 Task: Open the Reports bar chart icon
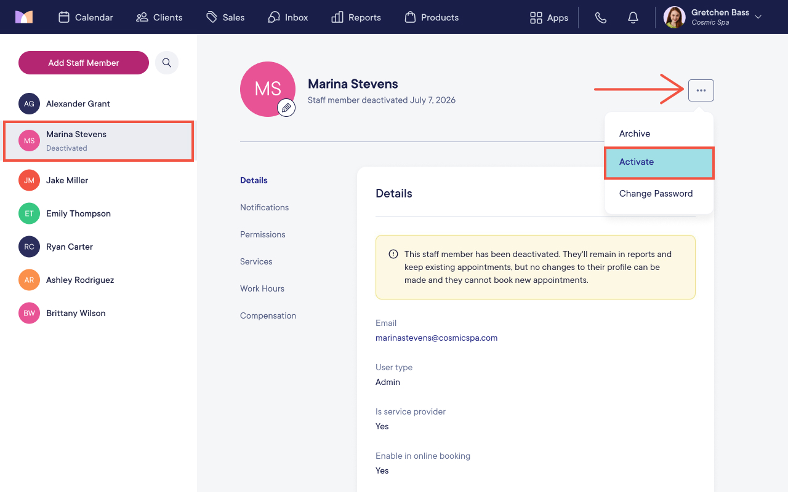pyautogui.click(x=337, y=17)
